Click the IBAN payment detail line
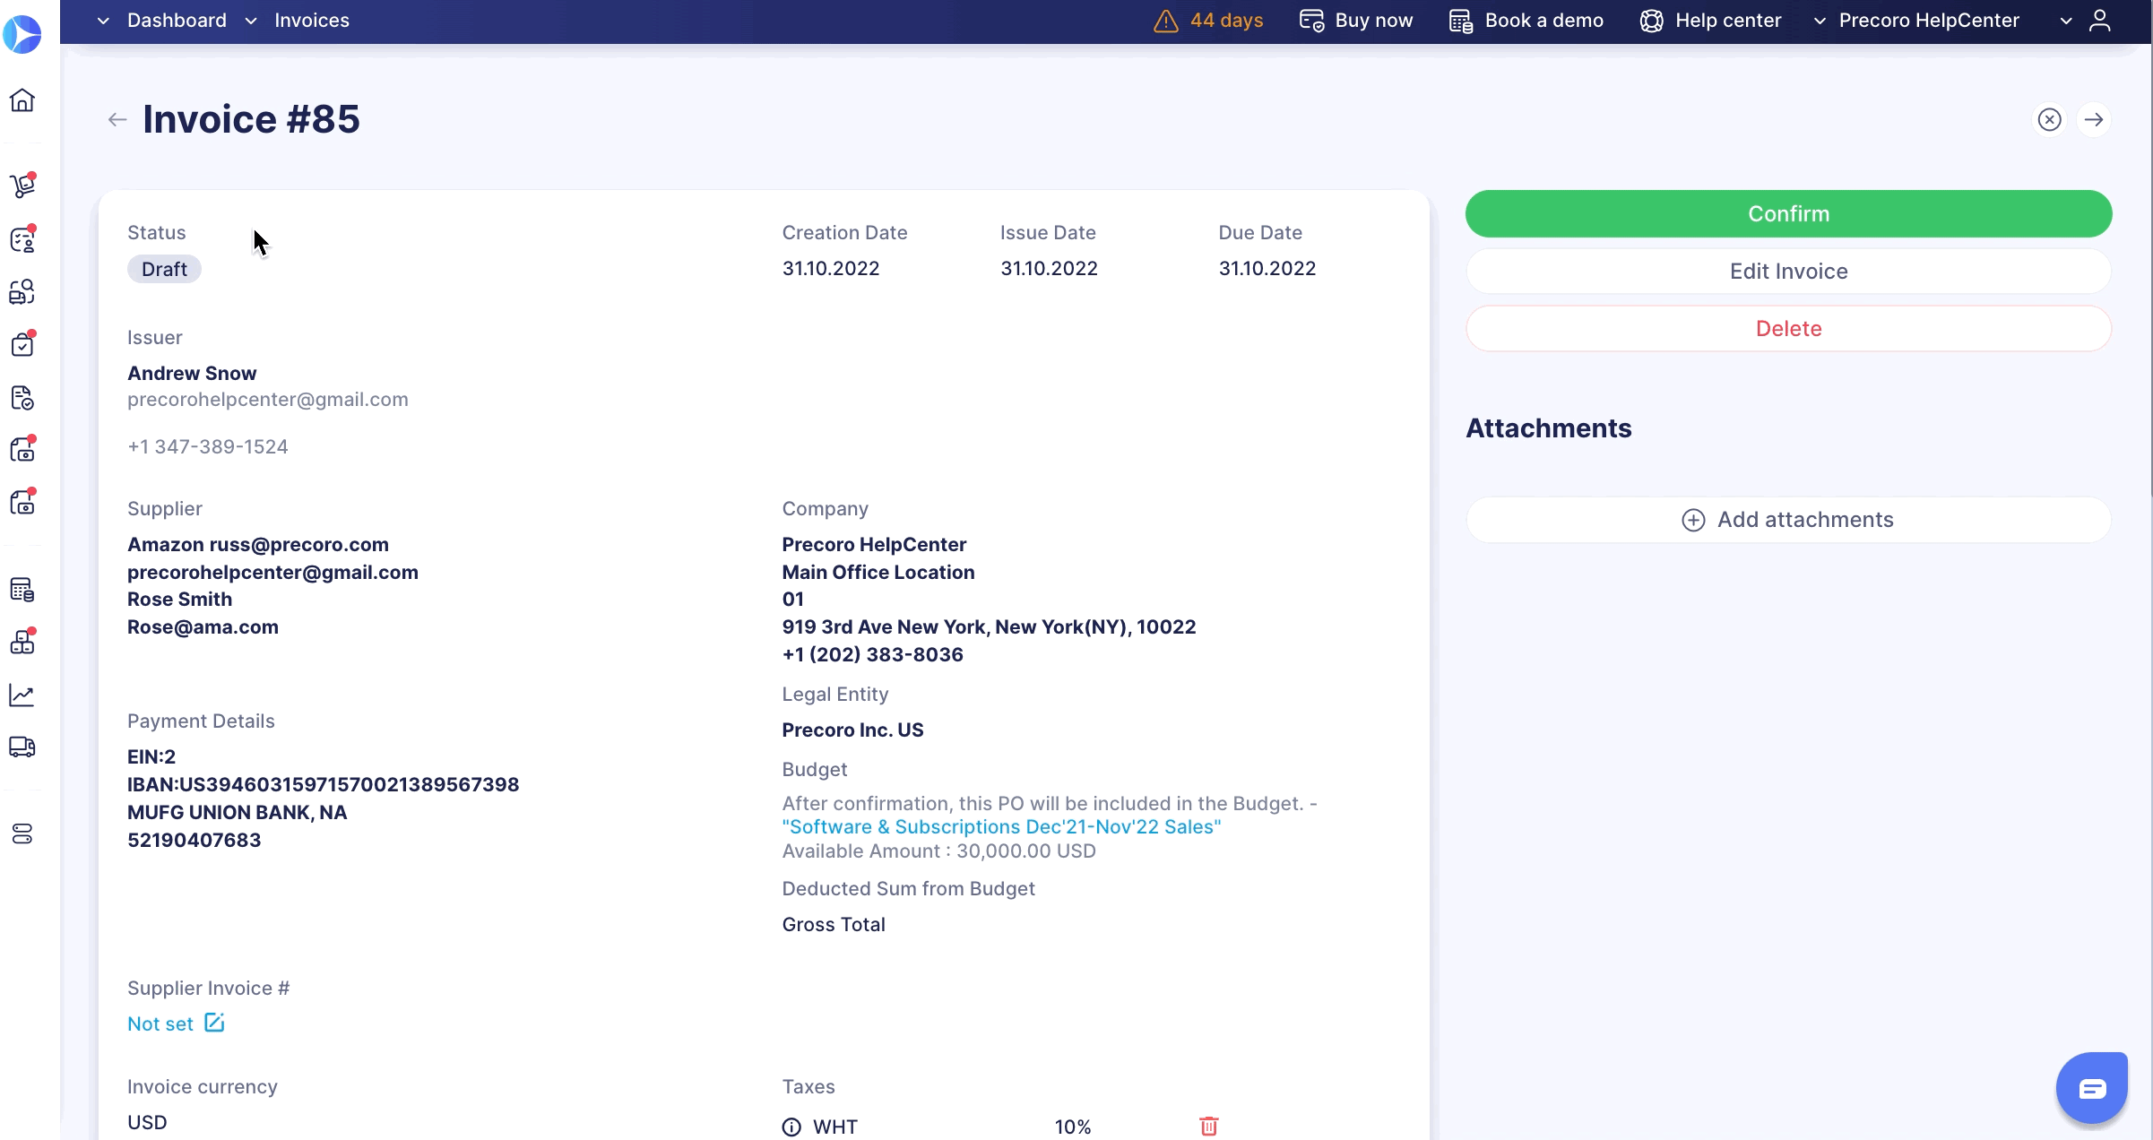The image size is (2153, 1140). click(x=324, y=784)
